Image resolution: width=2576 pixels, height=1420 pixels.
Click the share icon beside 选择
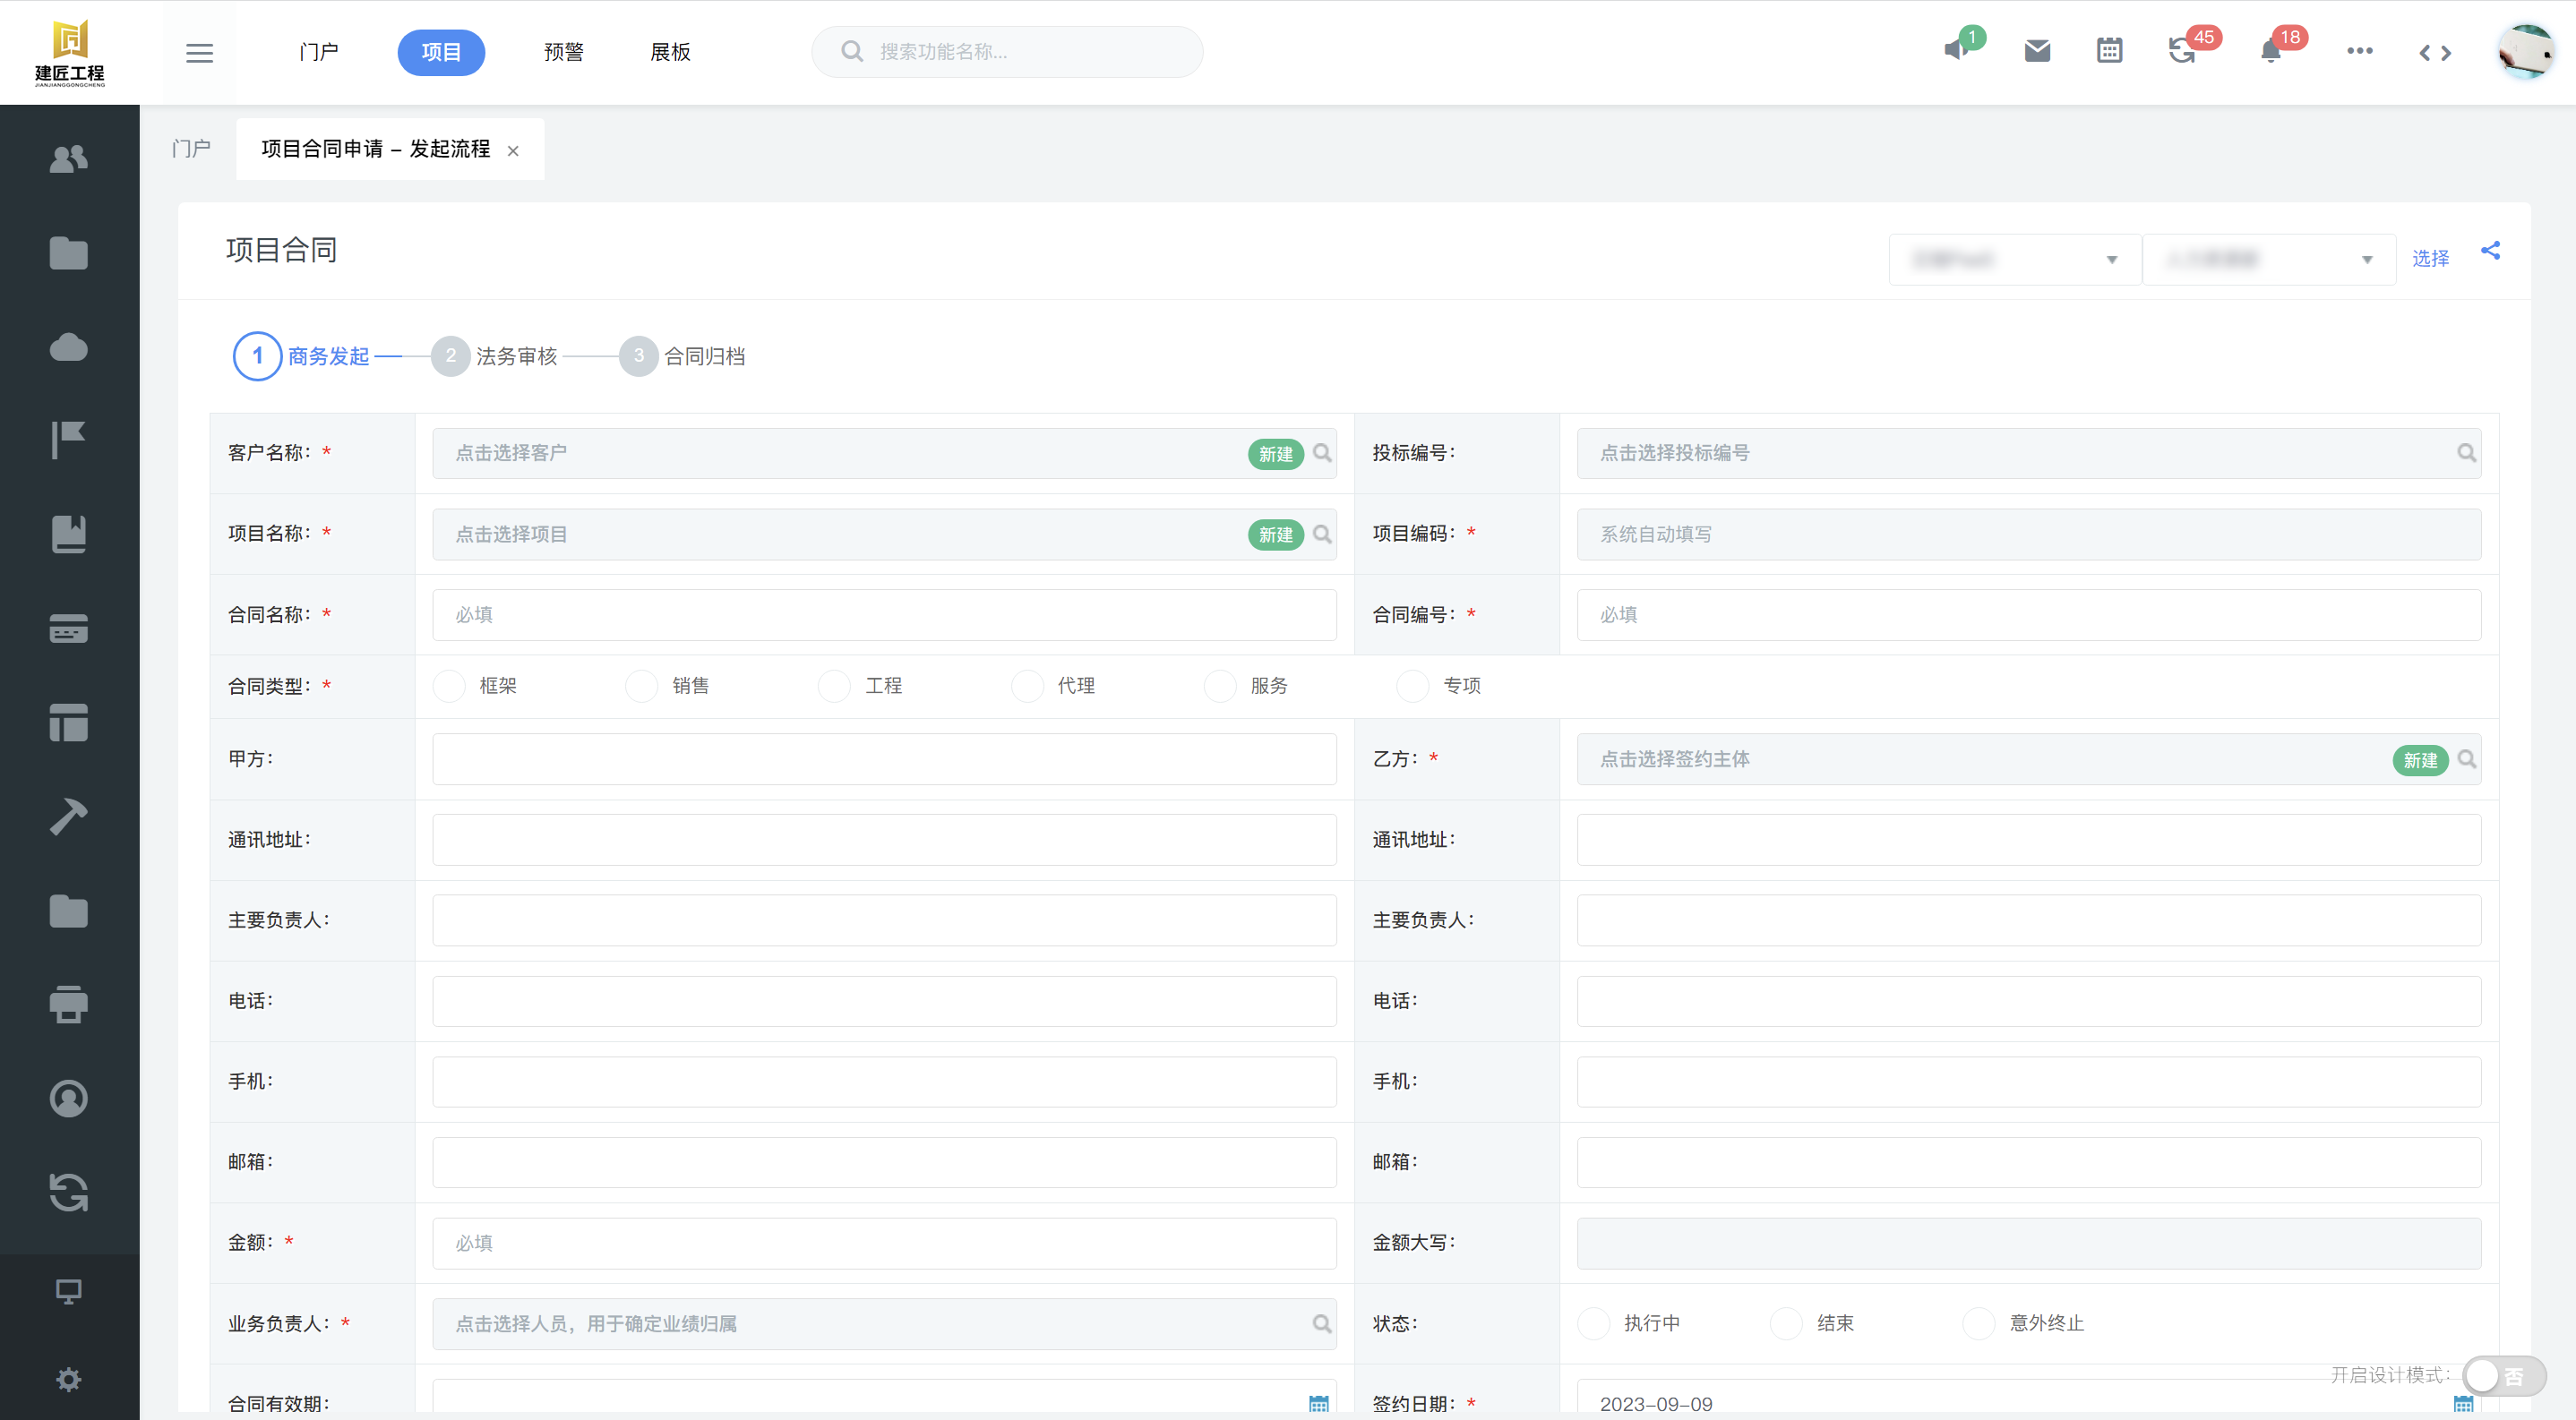coord(2490,251)
